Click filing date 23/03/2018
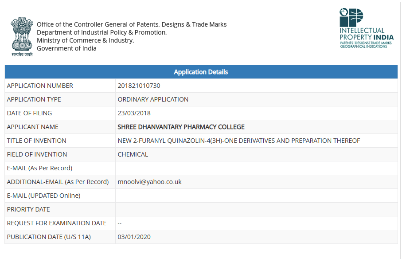406x259 pixels. click(x=134, y=113)
